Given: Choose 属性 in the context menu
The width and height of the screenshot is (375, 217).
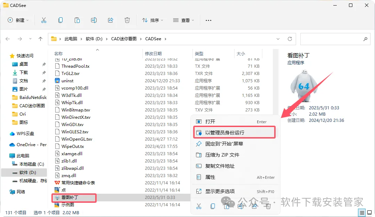Looking at the screenshot, I should pos(235,177).
